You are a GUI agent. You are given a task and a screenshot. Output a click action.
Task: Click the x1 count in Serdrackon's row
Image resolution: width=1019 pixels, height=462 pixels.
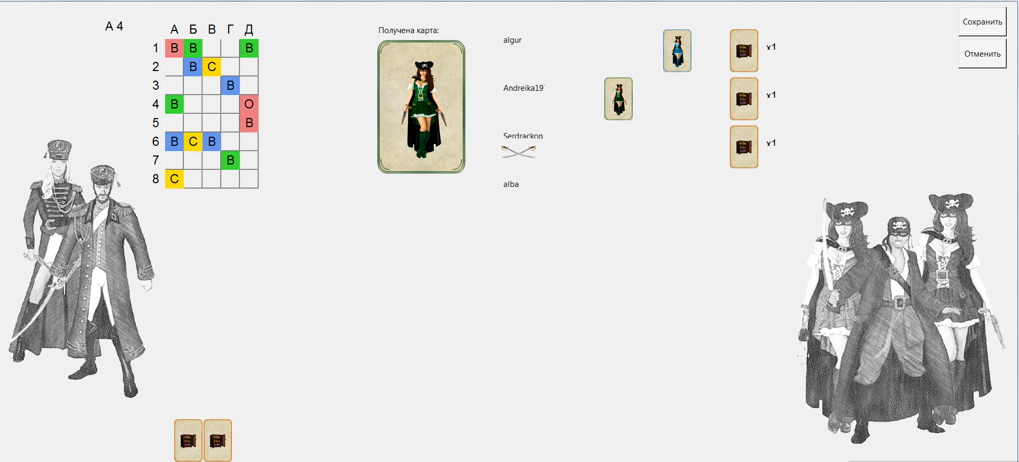click(771, 143)
